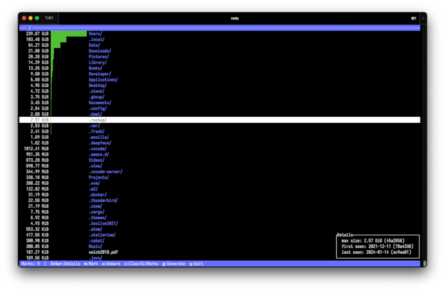Viewport: 445px width, 291px height.
Task: Click q:Quit in the status bar
Action: (196, 264)
